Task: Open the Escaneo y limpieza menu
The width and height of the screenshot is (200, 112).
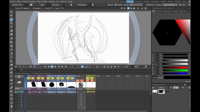Action: 29,2
